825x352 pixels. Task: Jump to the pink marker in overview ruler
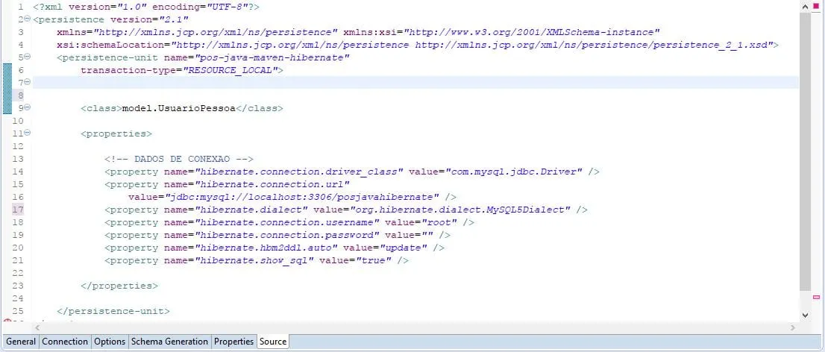pos(817,298)
